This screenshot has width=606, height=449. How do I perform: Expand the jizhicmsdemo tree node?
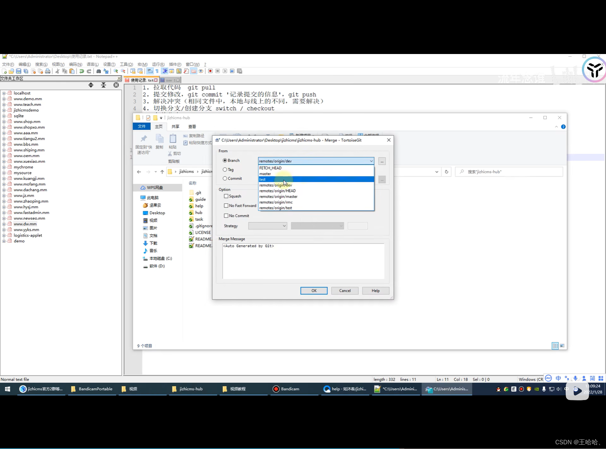coord(4,110)
